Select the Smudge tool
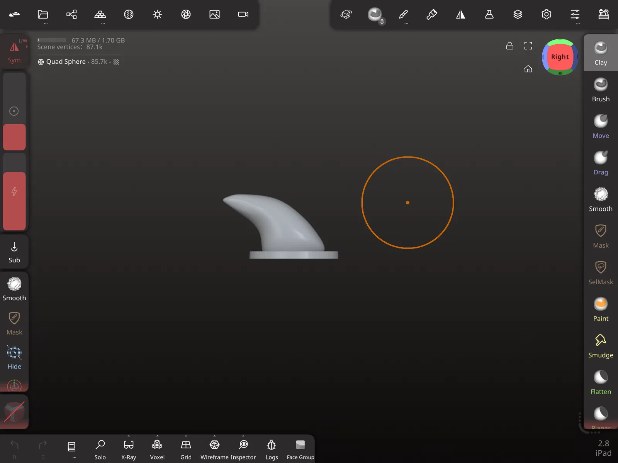The image size is (618, 463). (601, 346)
